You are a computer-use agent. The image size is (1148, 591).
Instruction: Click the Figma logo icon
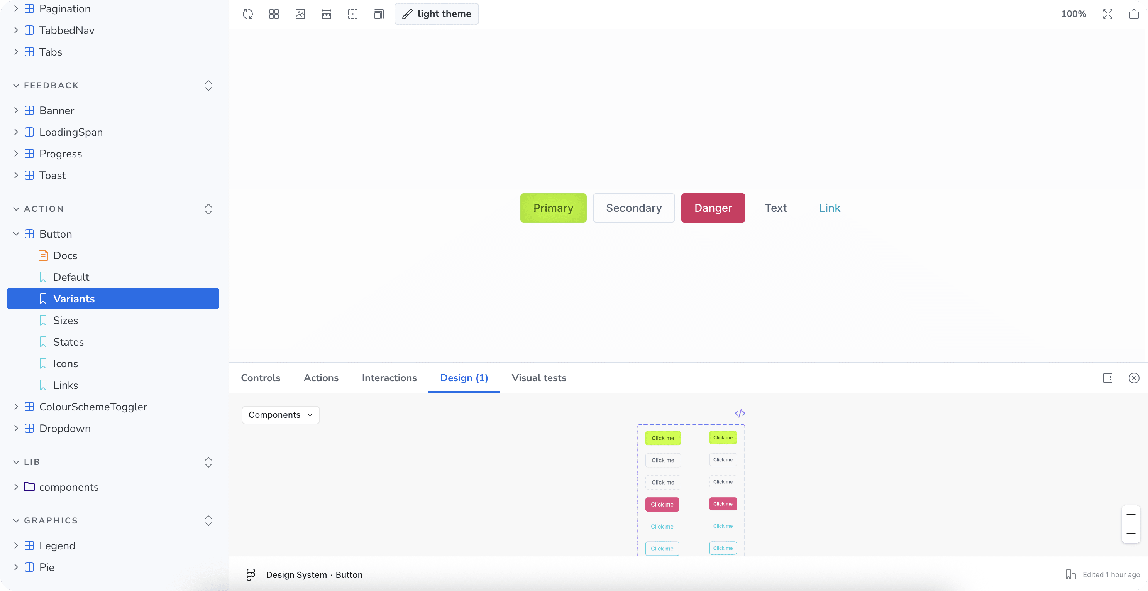(x=251, y=574)
